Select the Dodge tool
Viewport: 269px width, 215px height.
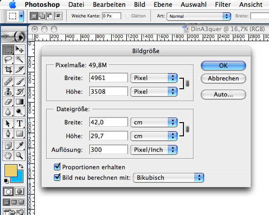[x=19, y=112]
